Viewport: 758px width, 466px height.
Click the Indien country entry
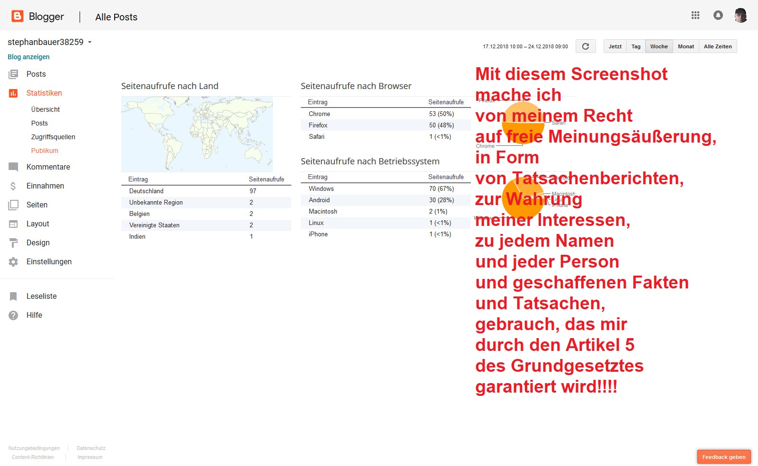206,236
